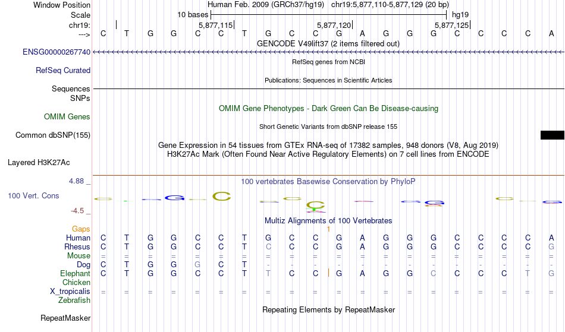The width and height of the screenshot is (565, 332).
Task: Click the 10 bases scale text
Action: [193, 15]
